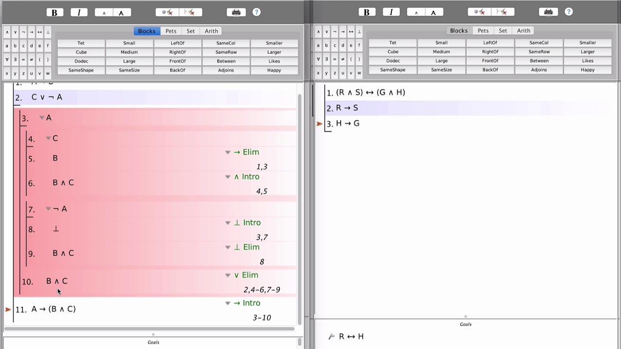Viewport: 621px width, 349px height.
Task: Click the larger-font A icon in right window
Action: coord(433,12)
